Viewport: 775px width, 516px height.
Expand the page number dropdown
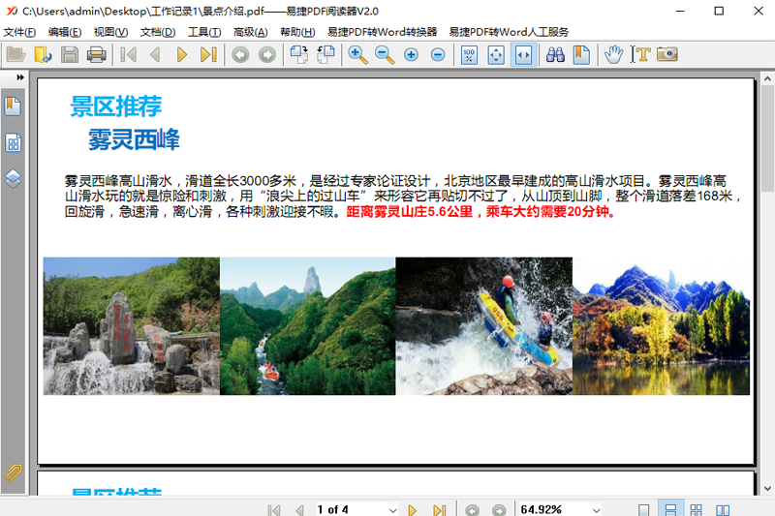pos(392,509)
